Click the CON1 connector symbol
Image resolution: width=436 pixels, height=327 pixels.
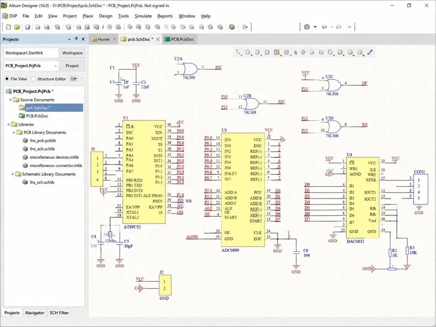coord(420,189)
